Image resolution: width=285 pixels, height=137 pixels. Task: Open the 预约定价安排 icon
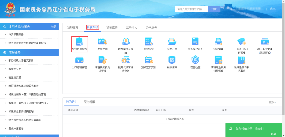click(149, 60)
